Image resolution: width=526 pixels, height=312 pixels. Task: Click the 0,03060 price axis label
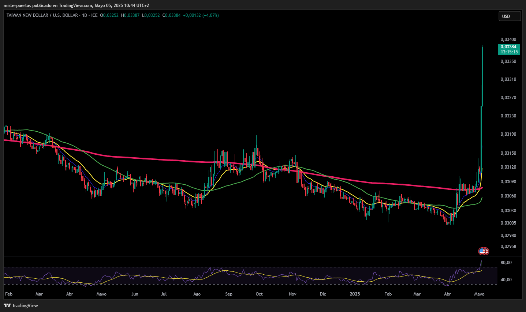click(x=508, y=196)
